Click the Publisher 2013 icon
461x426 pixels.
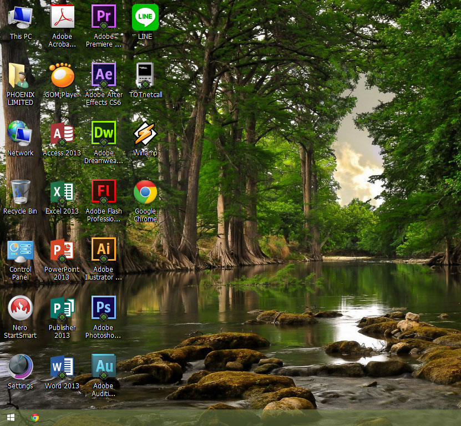tap(62, 309)
